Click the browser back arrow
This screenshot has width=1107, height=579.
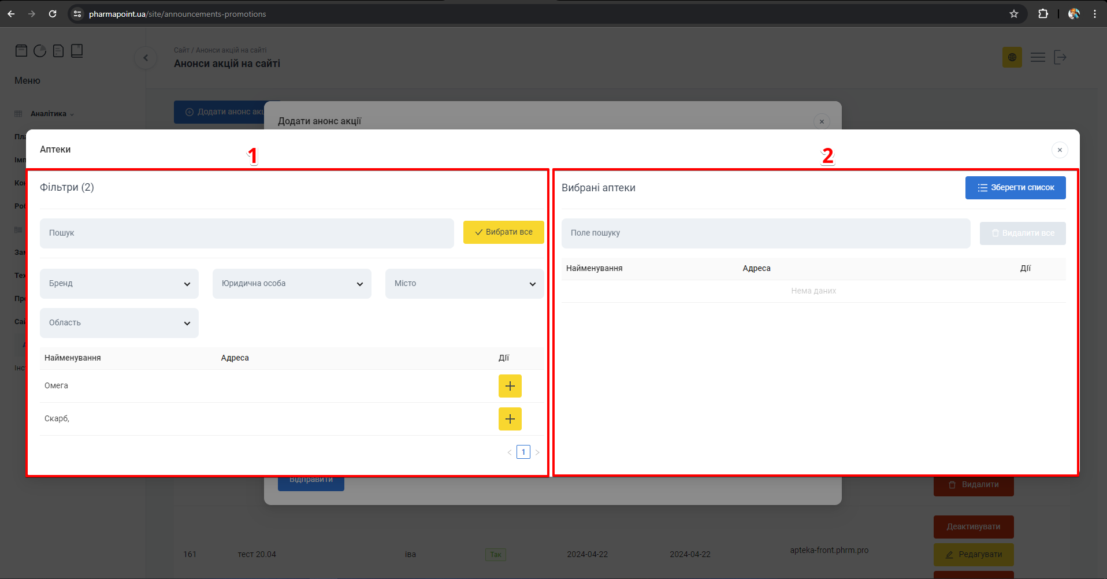coord(11,14)
